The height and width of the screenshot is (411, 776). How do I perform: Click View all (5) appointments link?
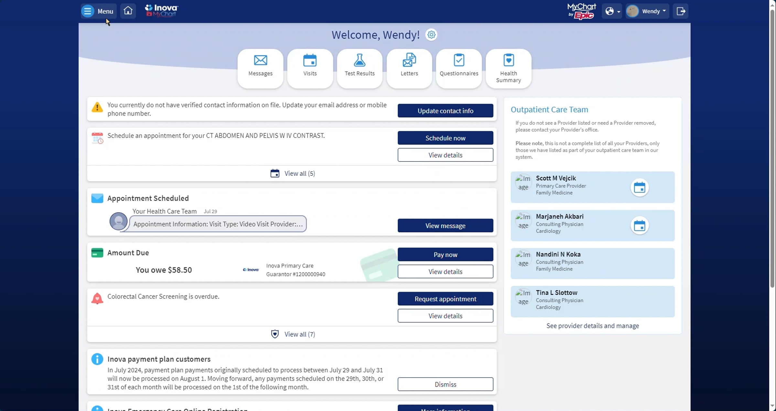pos(293,173)
